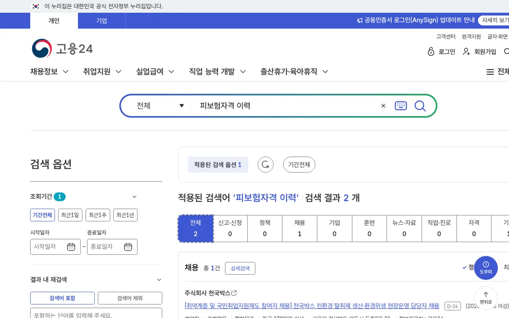Viewport: 509px width, 318px height.
Task: Select the 신고·신청 results tab
Action: pyautogui.click(x=230, y=229)
